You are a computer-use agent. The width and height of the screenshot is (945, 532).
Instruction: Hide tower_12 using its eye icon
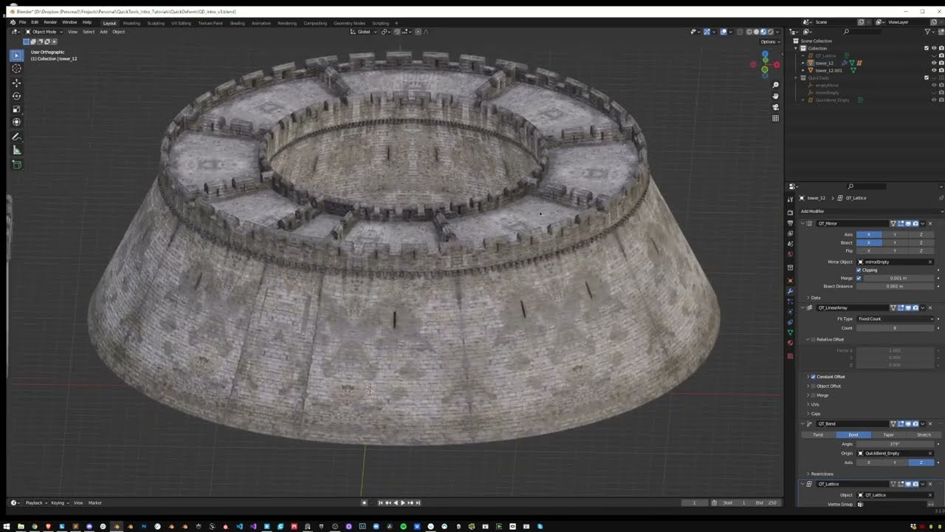click(933, 63)
